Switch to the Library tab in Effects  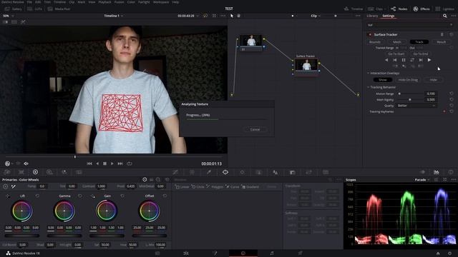pos(372,16)
